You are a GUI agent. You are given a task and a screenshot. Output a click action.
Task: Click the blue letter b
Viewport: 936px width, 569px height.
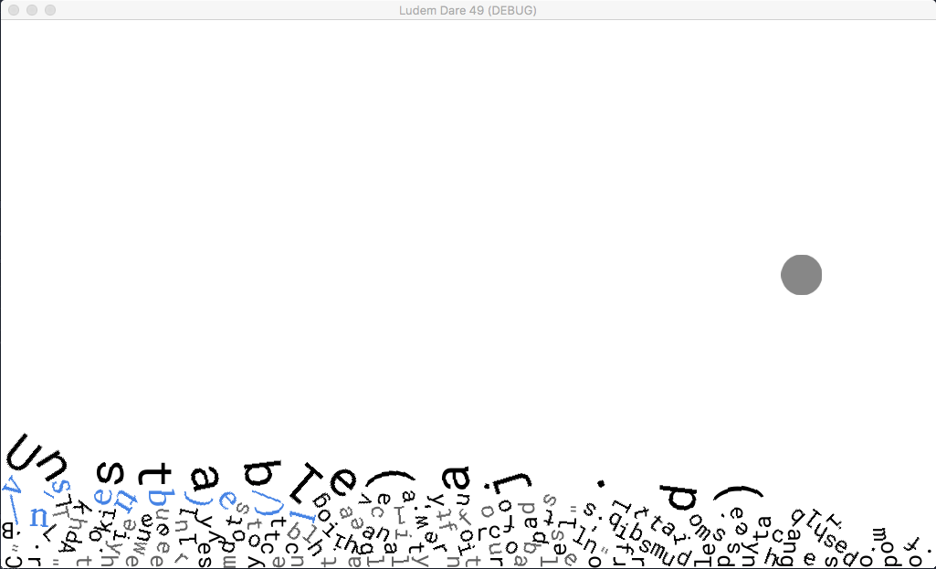[160, 497]
